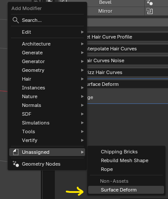The image size is (168, 199).
Task: Select Surface Deform under Non-Assets
Action: (126, 190)
